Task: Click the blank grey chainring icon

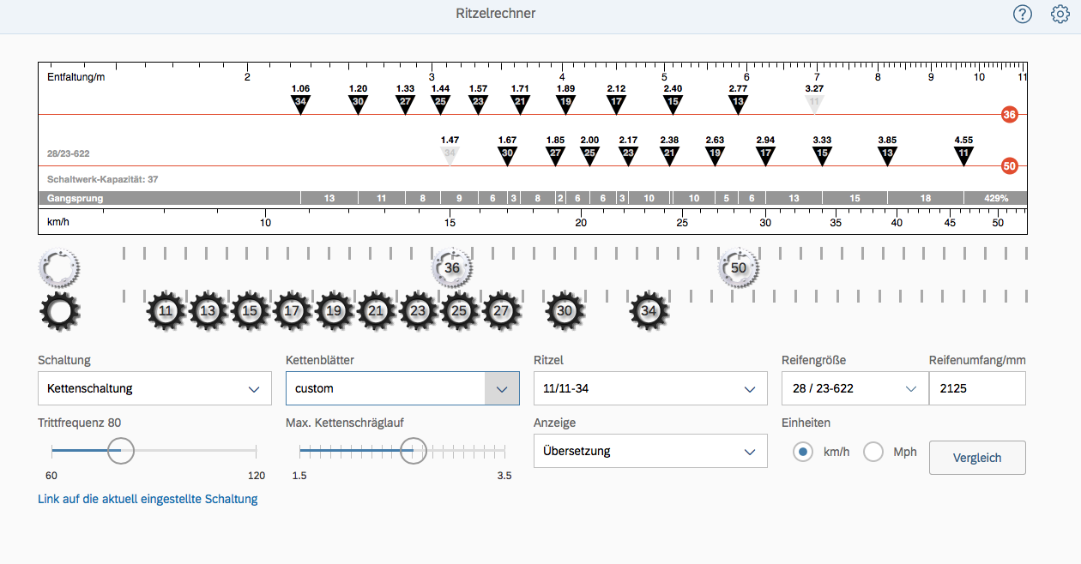Action: tap(58, 267)
